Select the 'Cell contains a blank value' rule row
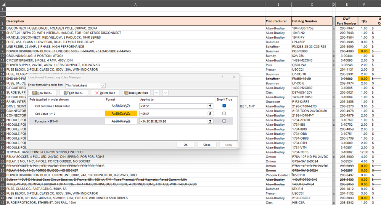The image size is (381, 205). click(x=130, y=106)
